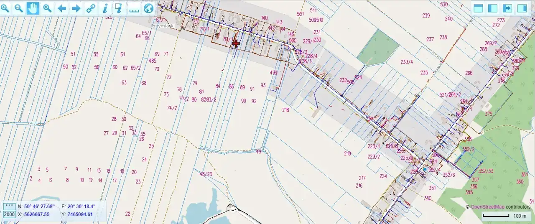Screen dimensions: 535x224
Task: Click the red cross marker on map
Action: [x=236, y=43]
